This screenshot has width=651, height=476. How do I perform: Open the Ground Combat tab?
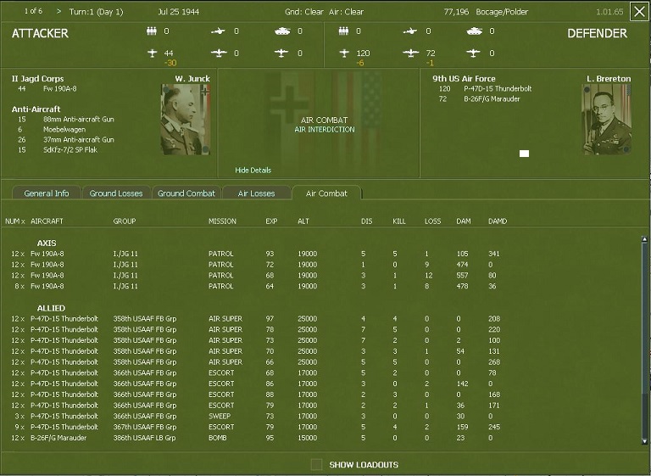point(186,193)
